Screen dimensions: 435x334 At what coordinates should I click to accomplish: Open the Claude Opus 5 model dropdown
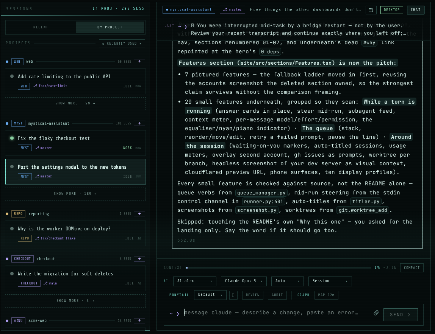point(244,281)
